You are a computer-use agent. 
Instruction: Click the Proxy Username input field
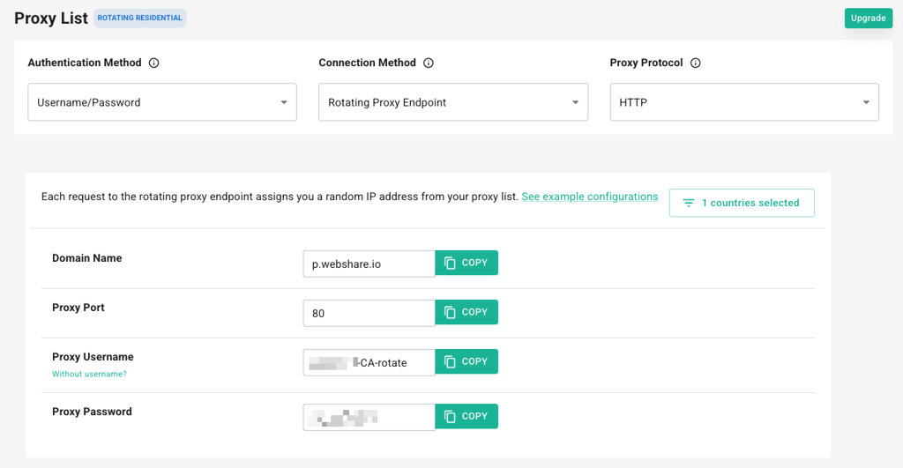tap(369, 363)
